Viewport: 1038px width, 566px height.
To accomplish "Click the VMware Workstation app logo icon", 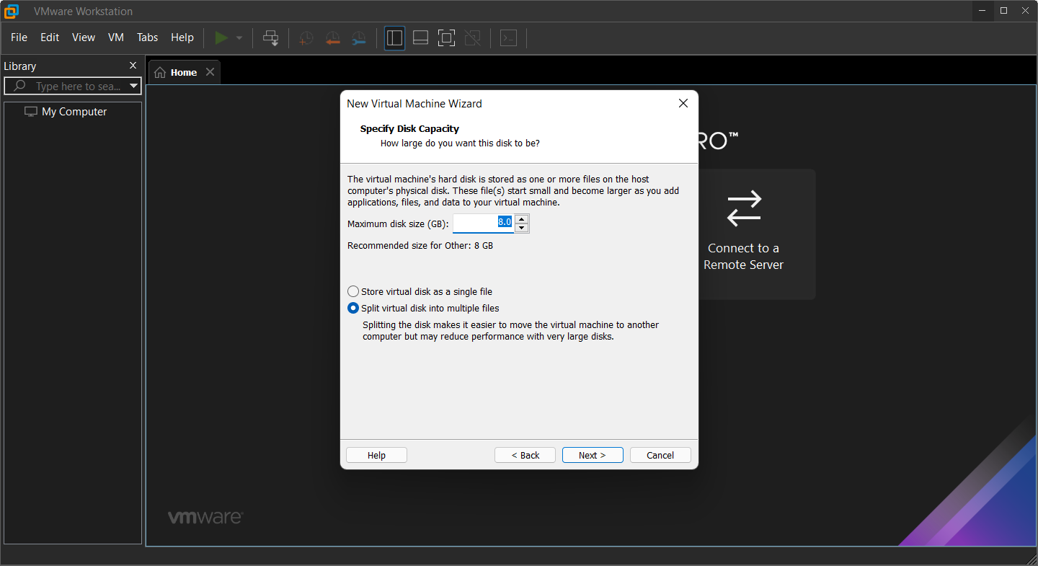I will pos(12,11).
